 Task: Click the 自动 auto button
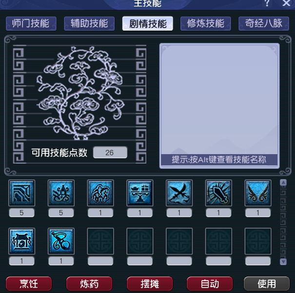click(210, 284)
